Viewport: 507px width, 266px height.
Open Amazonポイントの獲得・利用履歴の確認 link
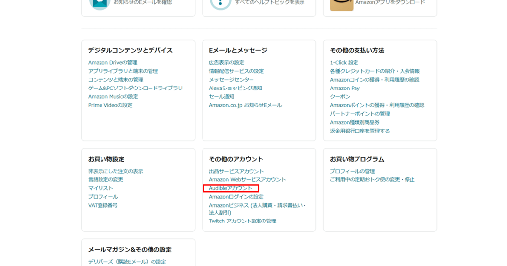click(x=377, y=105)
